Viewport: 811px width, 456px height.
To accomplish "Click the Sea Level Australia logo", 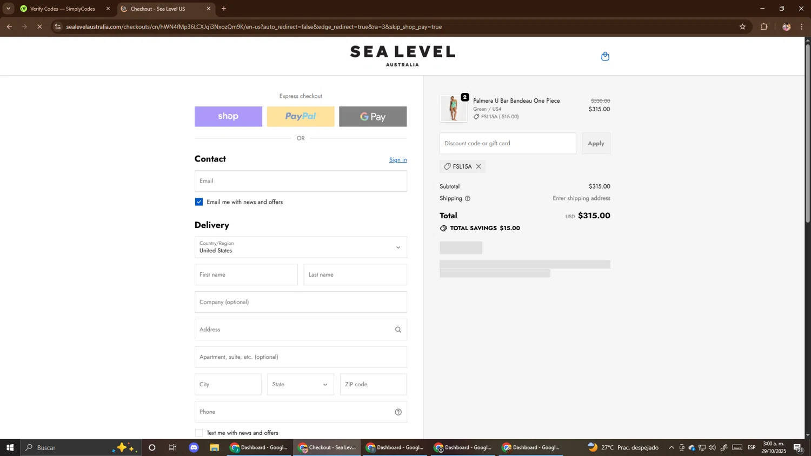I will point(402,56).
